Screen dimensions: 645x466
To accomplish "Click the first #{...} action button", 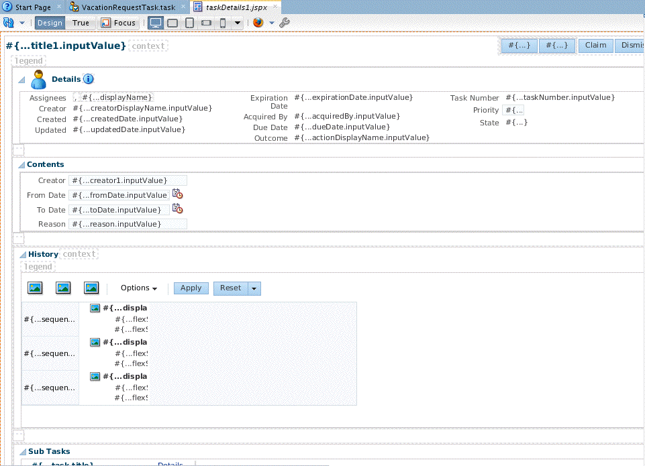I will coord(519,46).
